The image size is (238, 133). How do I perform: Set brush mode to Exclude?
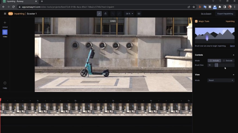[228, 61]
